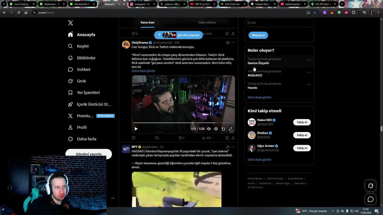
Task: Click the X logo in the sidebar
Action: 71,23
